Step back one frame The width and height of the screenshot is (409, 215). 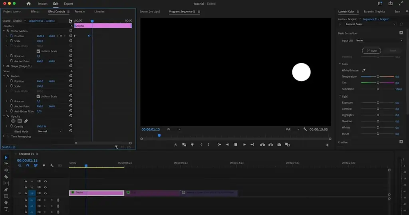point(227,145)
